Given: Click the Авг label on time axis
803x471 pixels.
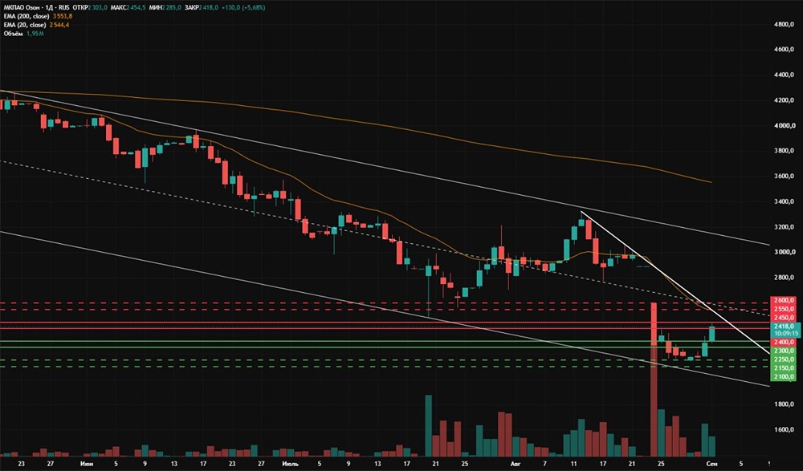Looking at the screenshot, I should click(516, 464).
